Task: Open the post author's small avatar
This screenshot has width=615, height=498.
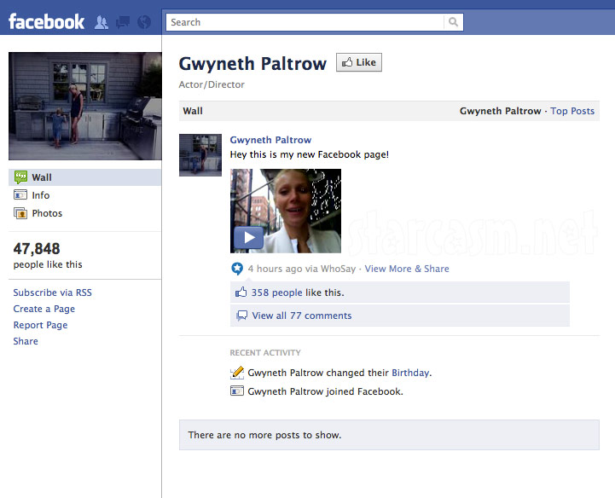Action: coord(200,155)
